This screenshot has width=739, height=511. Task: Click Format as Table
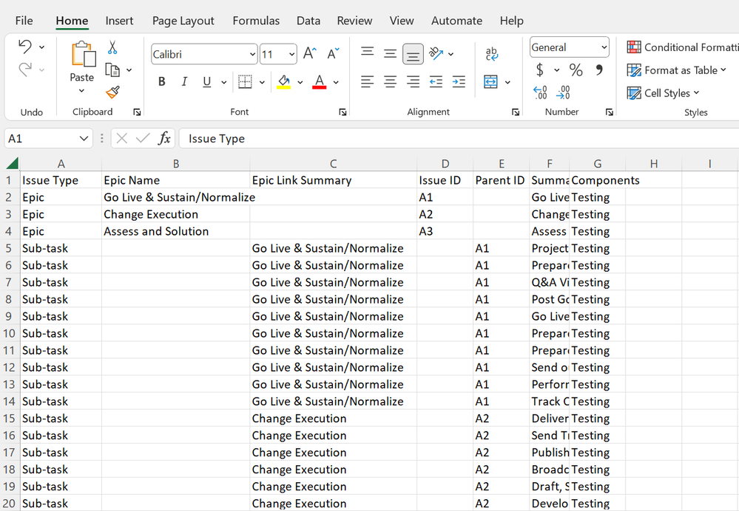coord(677,70)
